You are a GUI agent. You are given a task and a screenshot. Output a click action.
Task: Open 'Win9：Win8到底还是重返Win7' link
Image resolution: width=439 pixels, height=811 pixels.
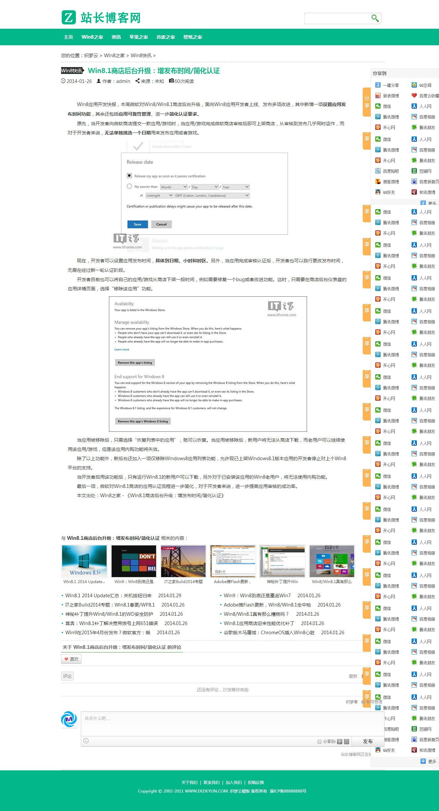[x=257, y=595]
